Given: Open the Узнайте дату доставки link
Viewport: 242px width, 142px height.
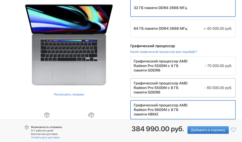Looking at the screenshot, I should tap(45, 137).
